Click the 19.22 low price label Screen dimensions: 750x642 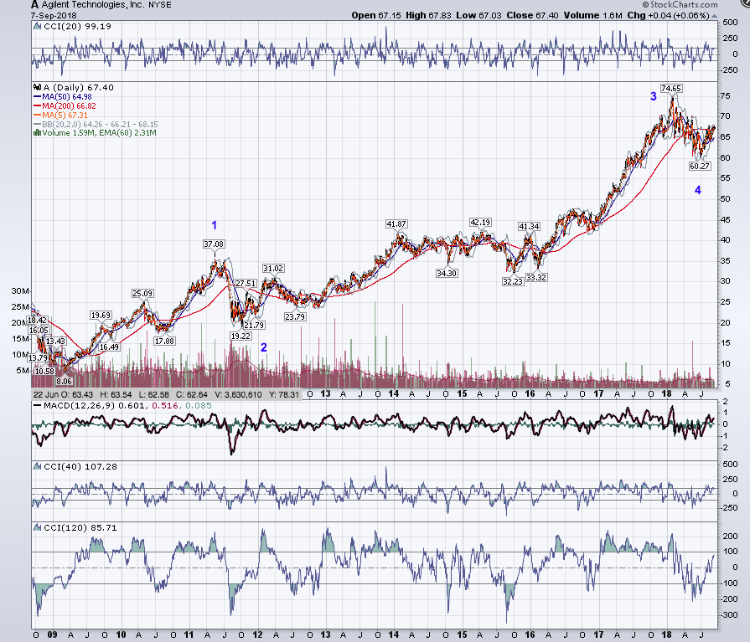[241, 336]
